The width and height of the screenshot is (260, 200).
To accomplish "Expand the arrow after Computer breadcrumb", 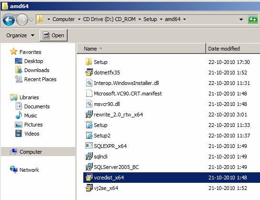I will click(79, 19).
